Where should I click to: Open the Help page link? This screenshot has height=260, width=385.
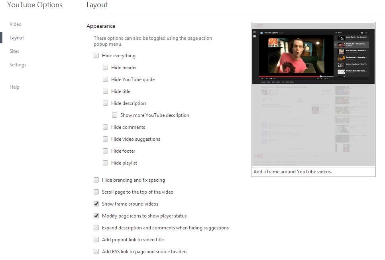[14, 87]
